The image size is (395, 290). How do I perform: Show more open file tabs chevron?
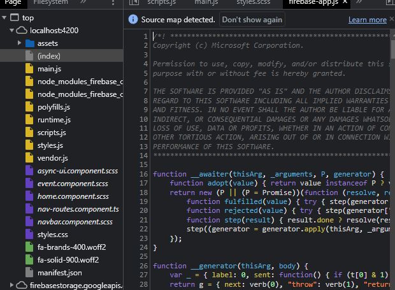click(x=359, y=2)
